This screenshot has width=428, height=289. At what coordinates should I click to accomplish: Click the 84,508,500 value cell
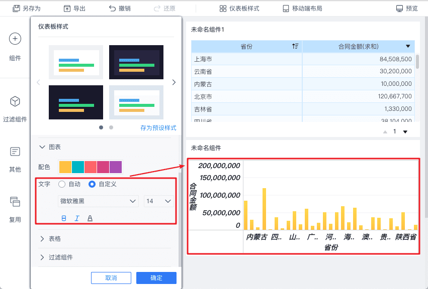click(x=359, y=59)
